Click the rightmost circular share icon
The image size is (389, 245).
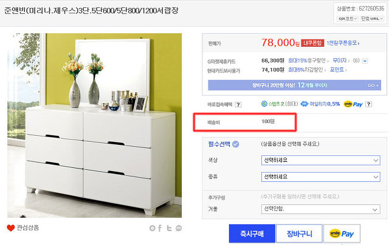pos(179,228)
